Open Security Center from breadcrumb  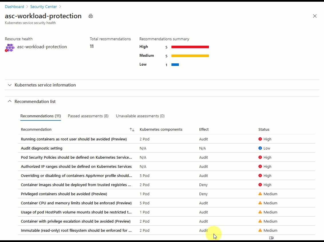click(44, 6)
